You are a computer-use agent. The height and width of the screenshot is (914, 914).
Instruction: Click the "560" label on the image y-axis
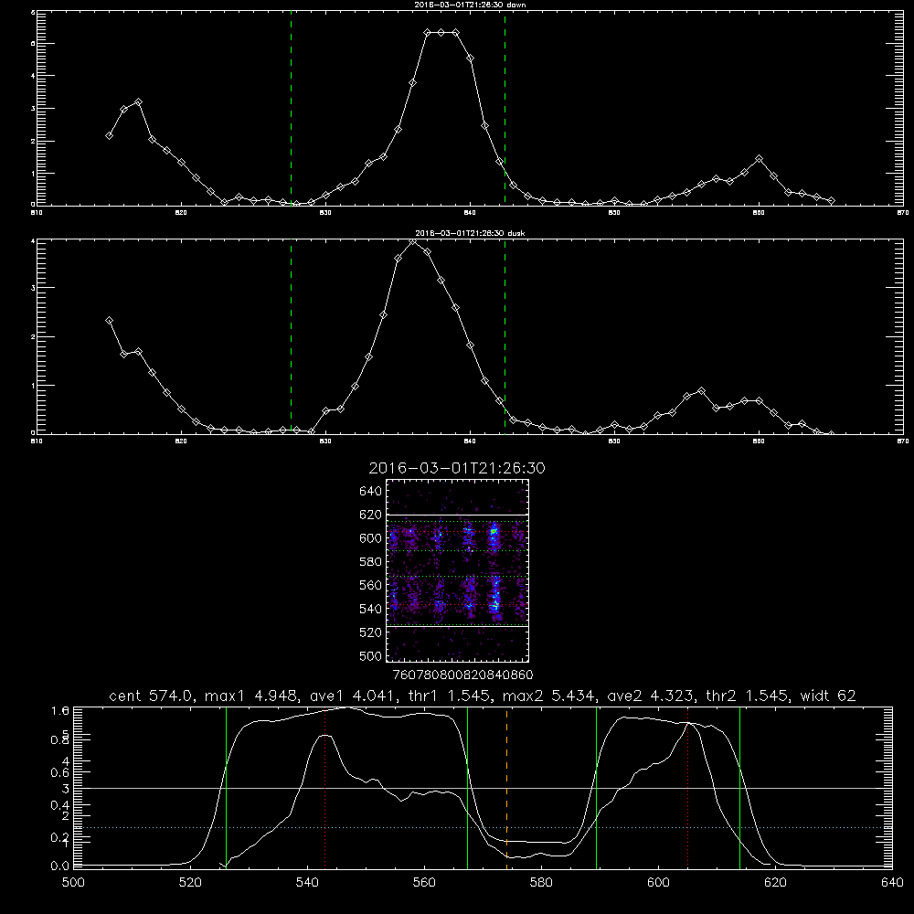(x=371, y=585)
